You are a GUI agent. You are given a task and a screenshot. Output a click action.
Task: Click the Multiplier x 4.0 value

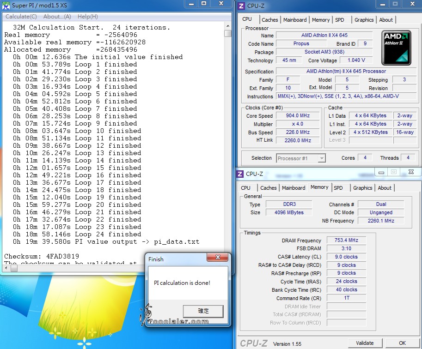point(298,124)
